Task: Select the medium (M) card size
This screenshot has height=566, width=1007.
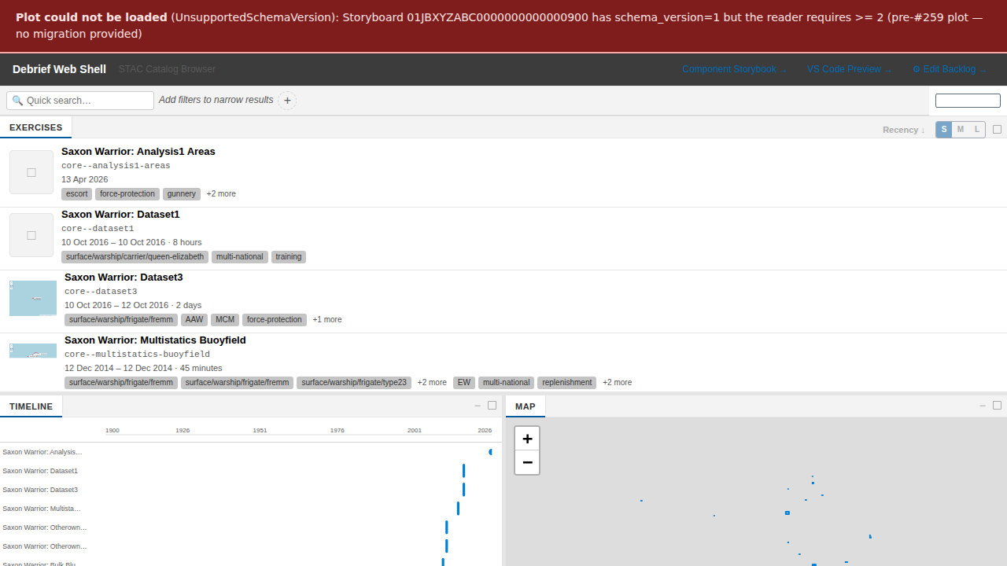Action: coord(961,130)
